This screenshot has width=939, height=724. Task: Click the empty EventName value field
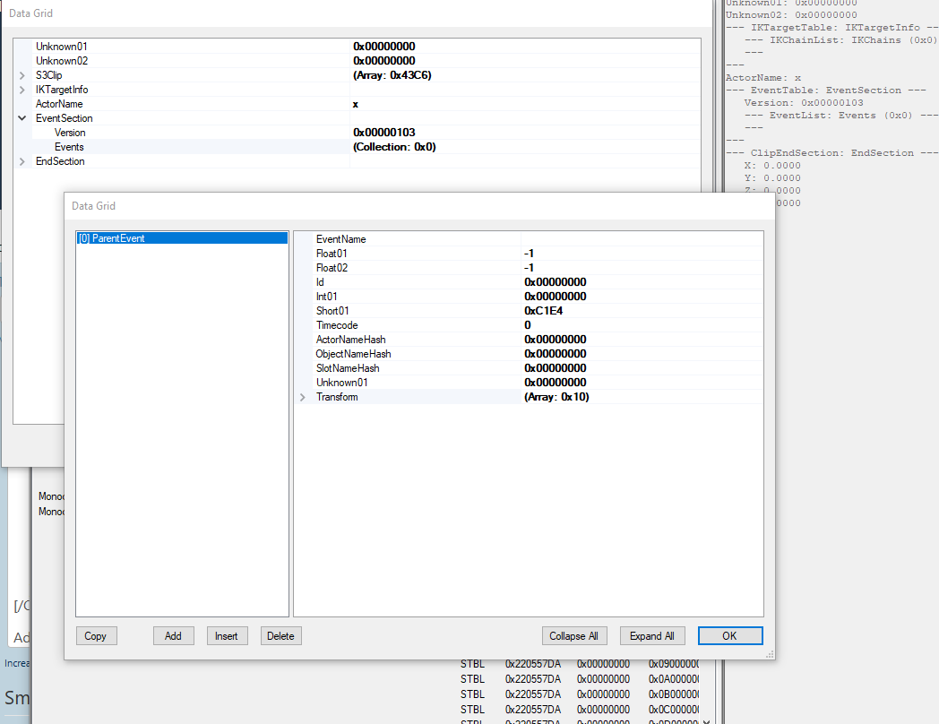coord(641,239)
